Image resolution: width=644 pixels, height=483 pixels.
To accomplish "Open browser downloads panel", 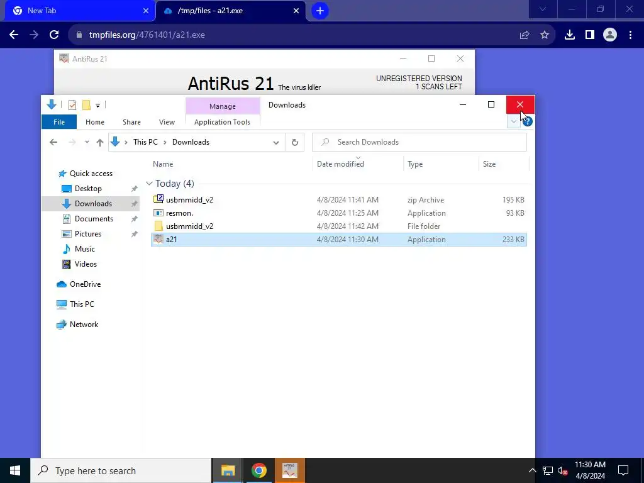I will (570, 35).
